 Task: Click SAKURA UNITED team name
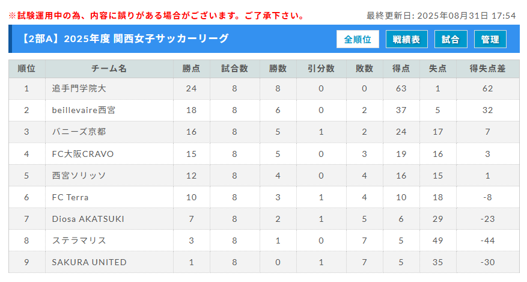[x=89, y=262]
